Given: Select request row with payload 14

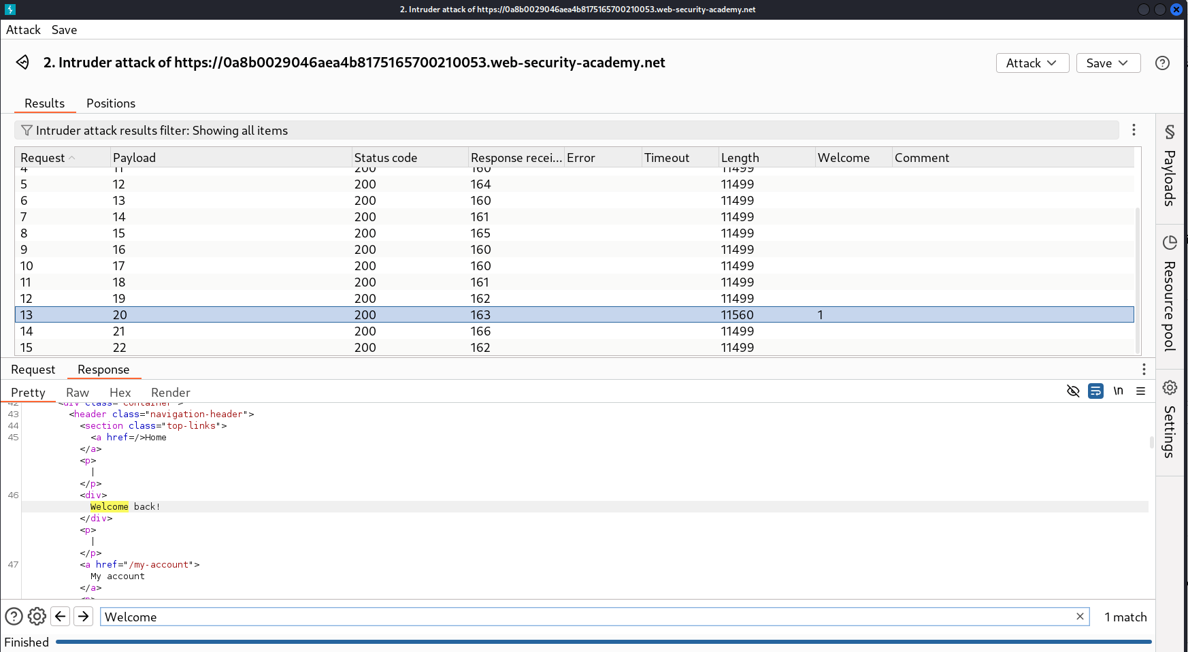Looking at the screenshot, I should [x=574, y=217].
